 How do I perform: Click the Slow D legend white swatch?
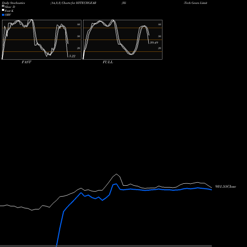[3, 6]
